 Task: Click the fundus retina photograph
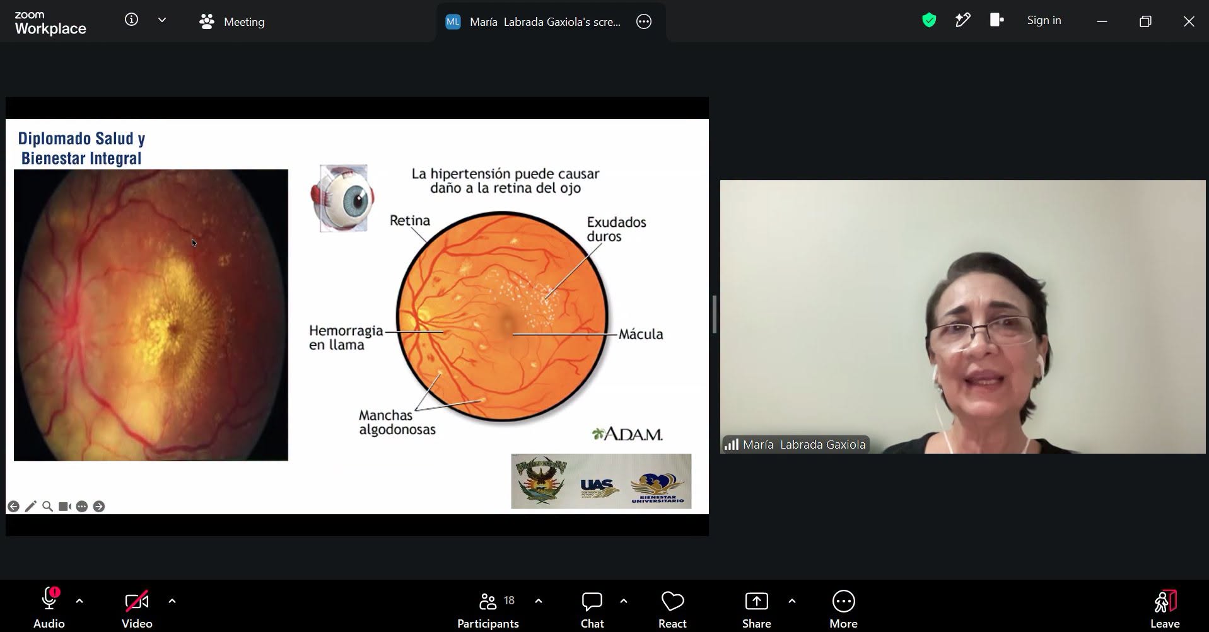coord(151,315)
